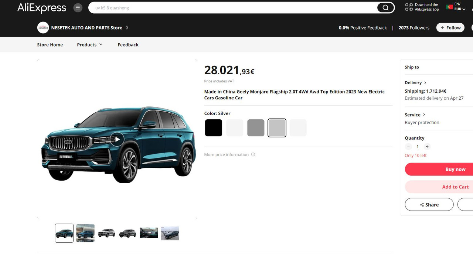The image size is (473, 256).
Task: Click Estimated delivery on Apr 27
Action: pos(434,98)
